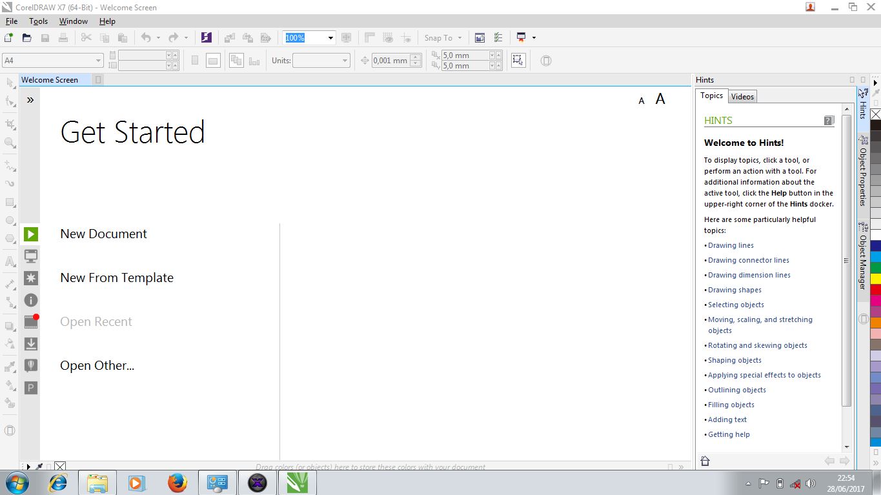
Task: Open the Getting help hint topic
Action: pos(729,434)
